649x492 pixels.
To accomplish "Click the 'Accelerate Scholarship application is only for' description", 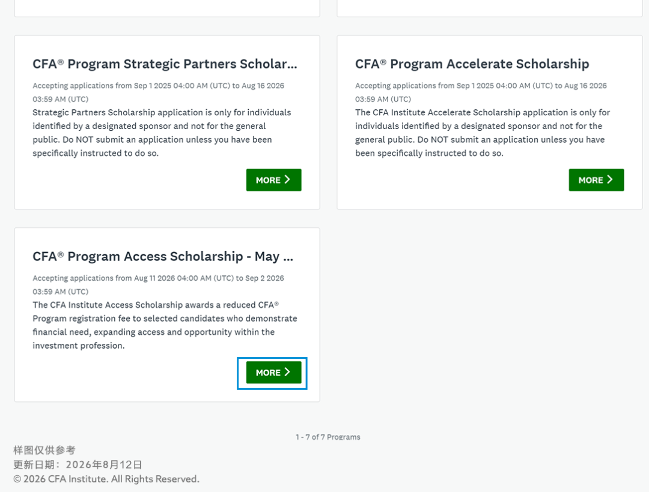I will [x=483, y=133].
